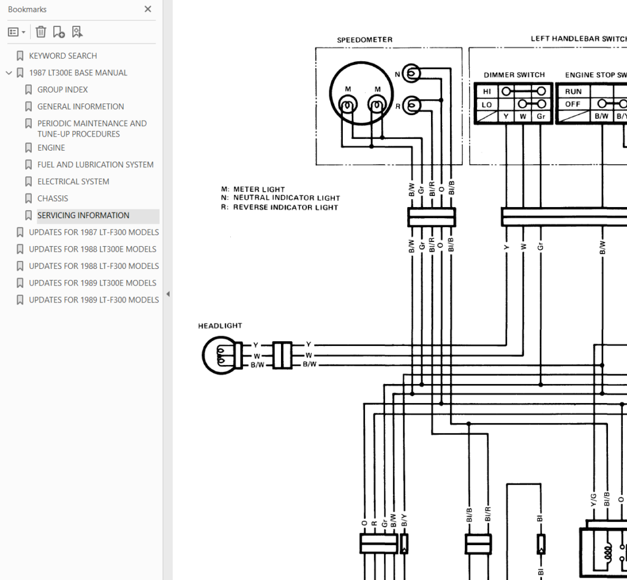Jump to PERIODIC MAINTENANCE AND TUNE-UP PROCEDURES
The width and height of the screenshot is (627, 580).
pyautogui.click(x=92, y=129)
